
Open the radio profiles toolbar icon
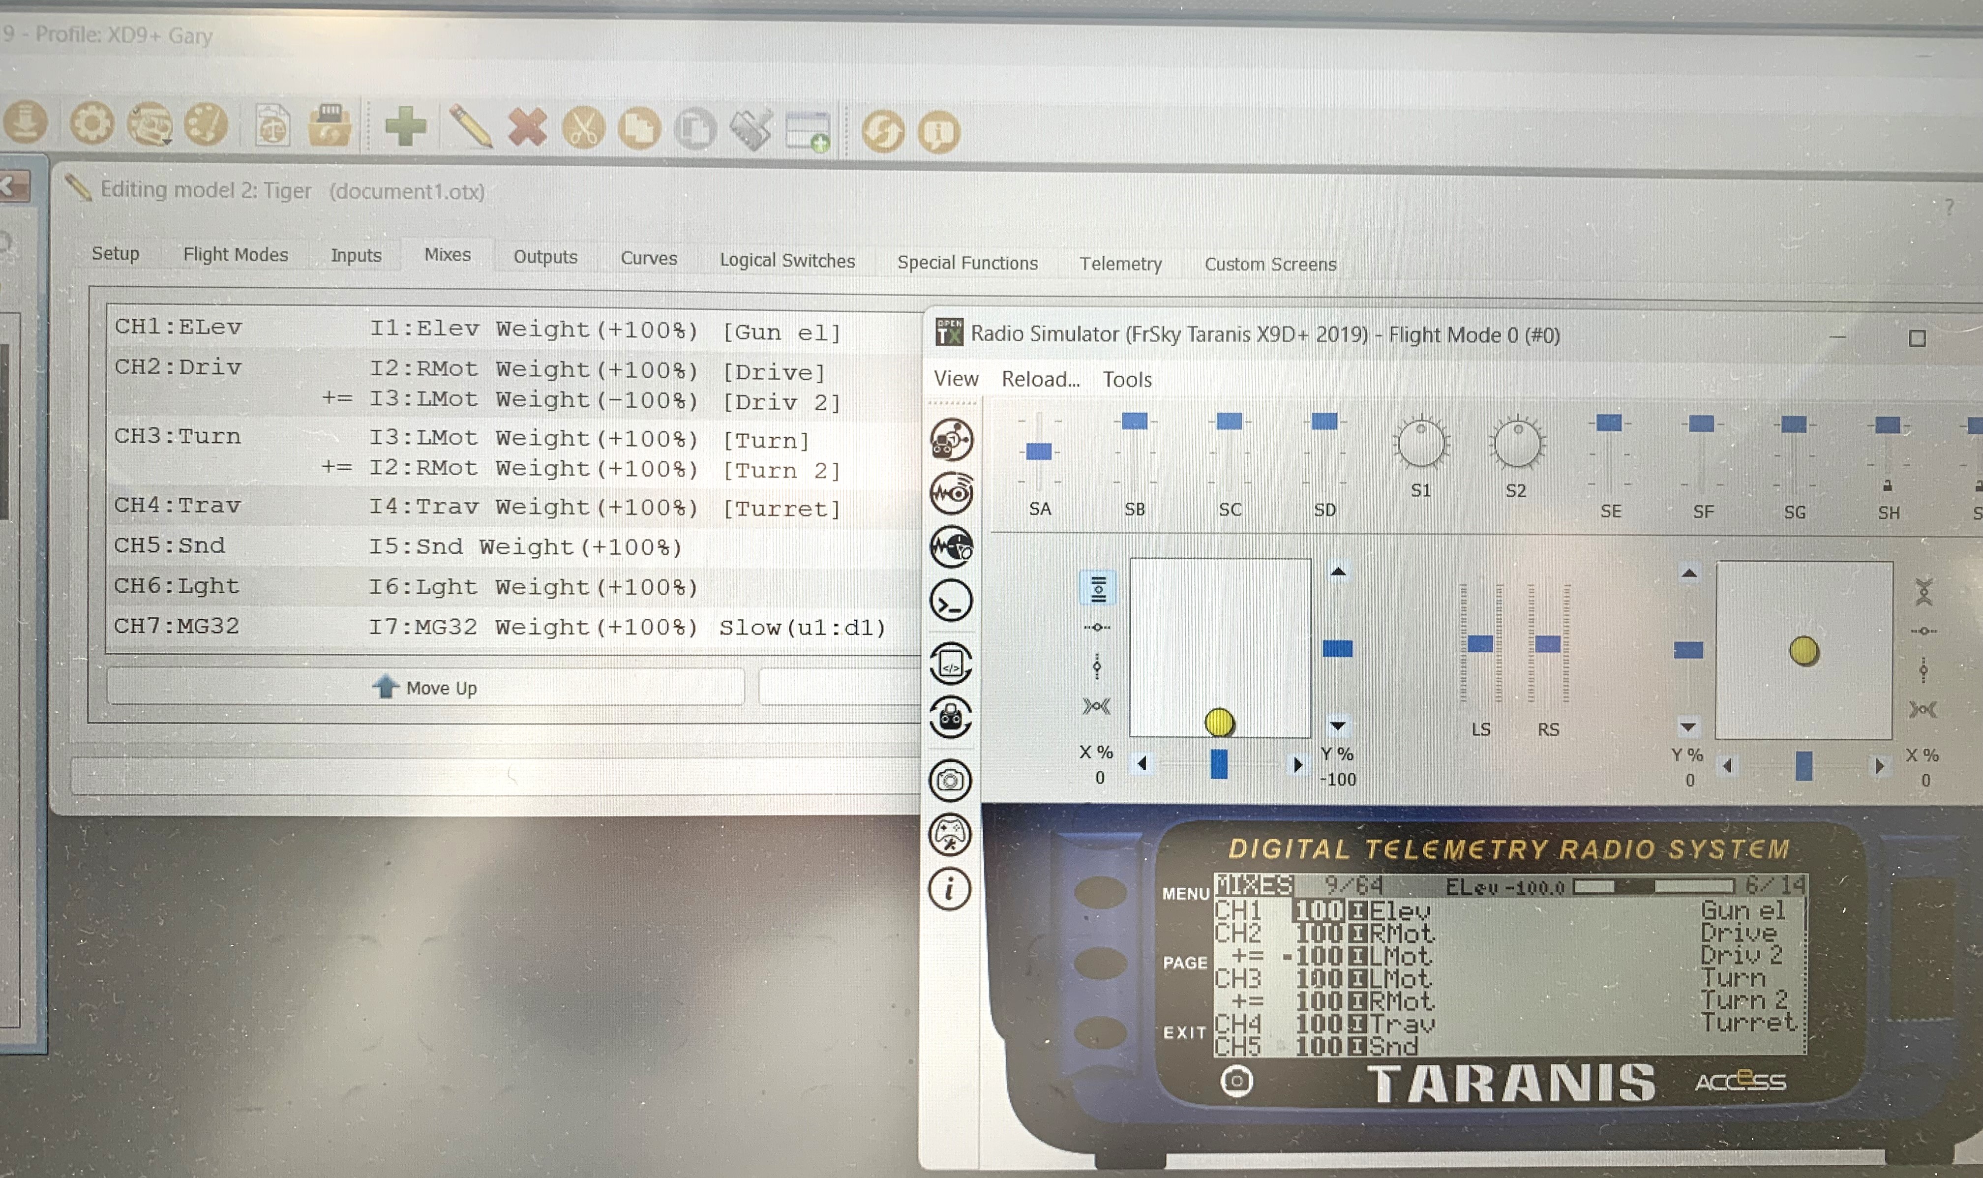[x=149, y=124]
